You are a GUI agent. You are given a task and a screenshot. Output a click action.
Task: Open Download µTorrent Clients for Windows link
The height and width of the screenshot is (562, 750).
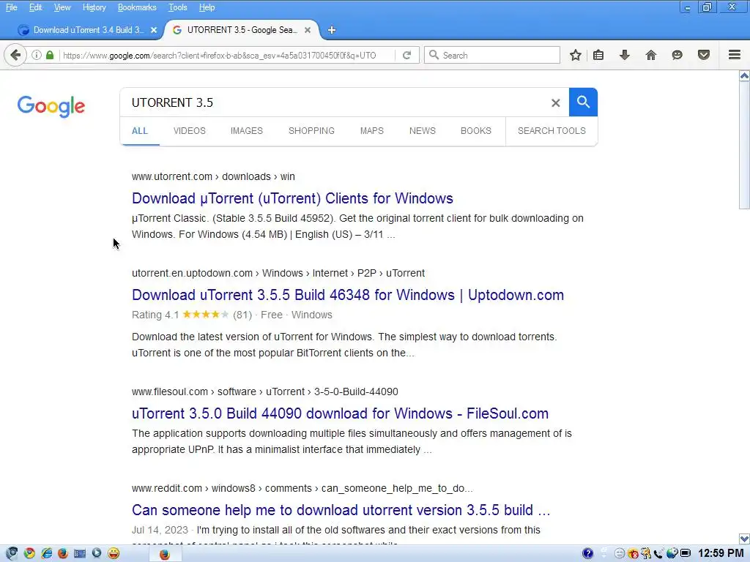(292, 198)
